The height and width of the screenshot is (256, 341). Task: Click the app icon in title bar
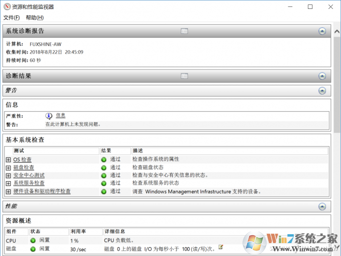[x=7, y=7]
